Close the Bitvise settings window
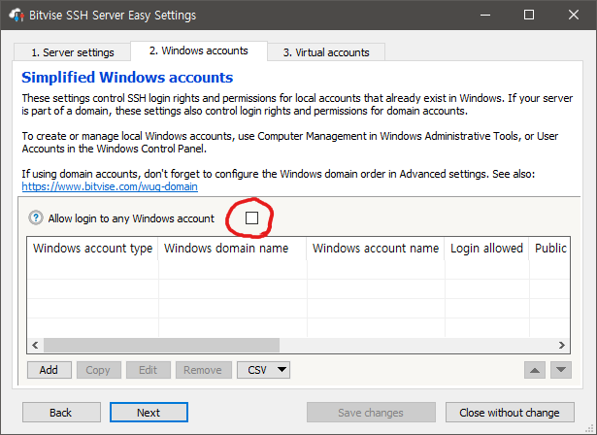This screenshot has width=597, height=435. point(574,16)
